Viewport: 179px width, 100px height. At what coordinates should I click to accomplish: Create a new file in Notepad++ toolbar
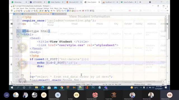click(x=15, y=11)
